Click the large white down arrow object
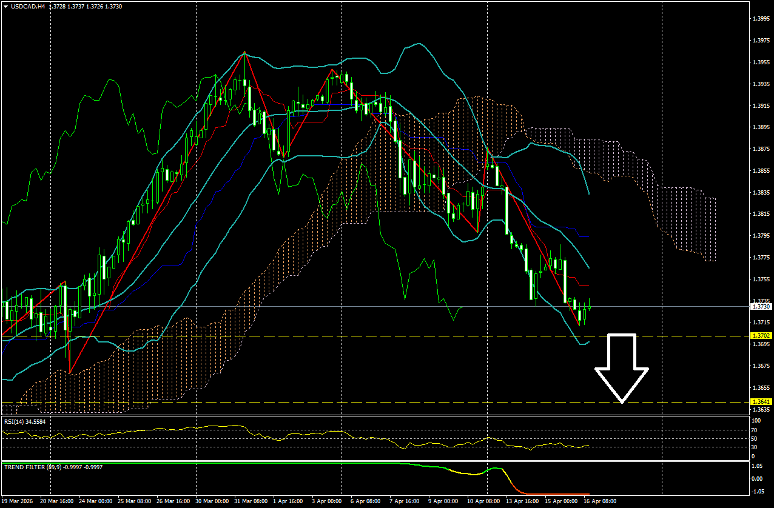Image resolution: width=774 pixels, height=508 pixels. point(622,368)
